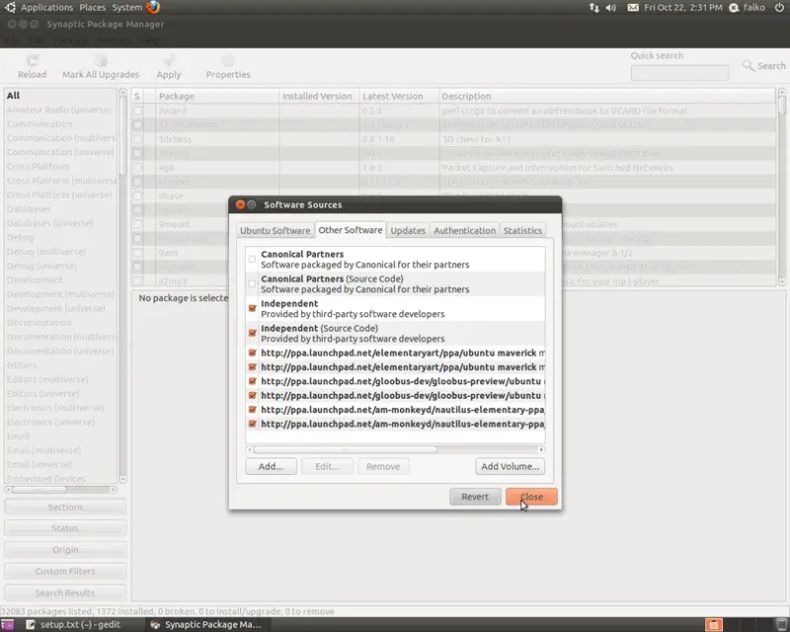790x632 pixels.
Task: Open the Properties toolbar icon in Synaptic
Action: [x=228, y=61]
